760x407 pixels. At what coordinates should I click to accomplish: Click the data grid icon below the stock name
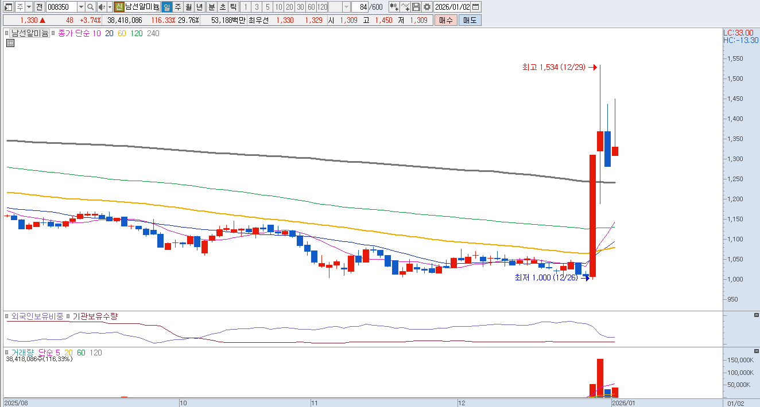tap(10, 43)
